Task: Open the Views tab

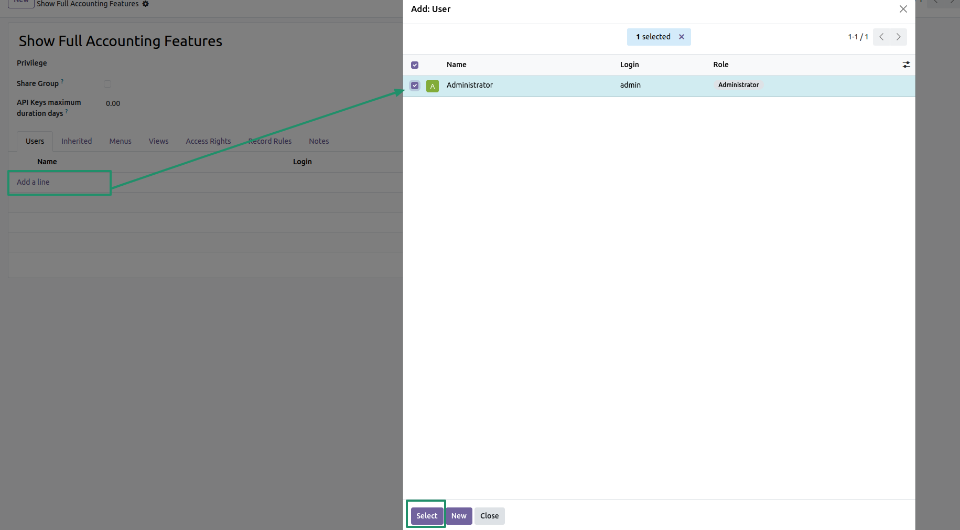Action: [158, 141]
